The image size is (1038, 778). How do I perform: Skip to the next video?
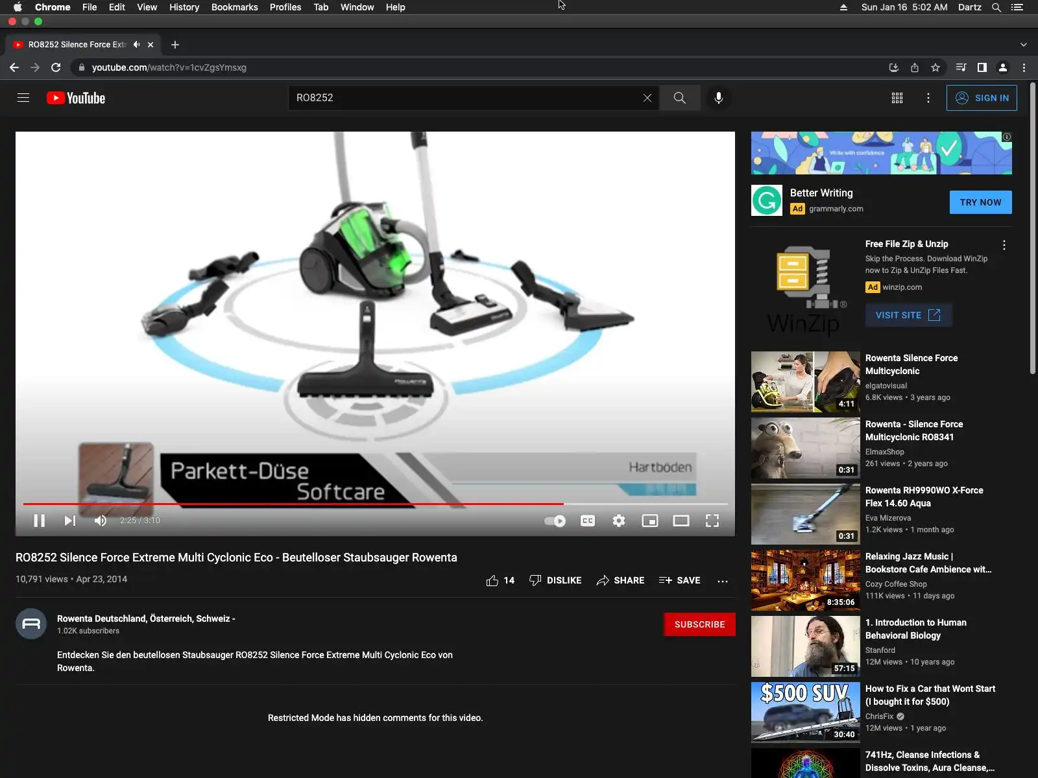70,521
